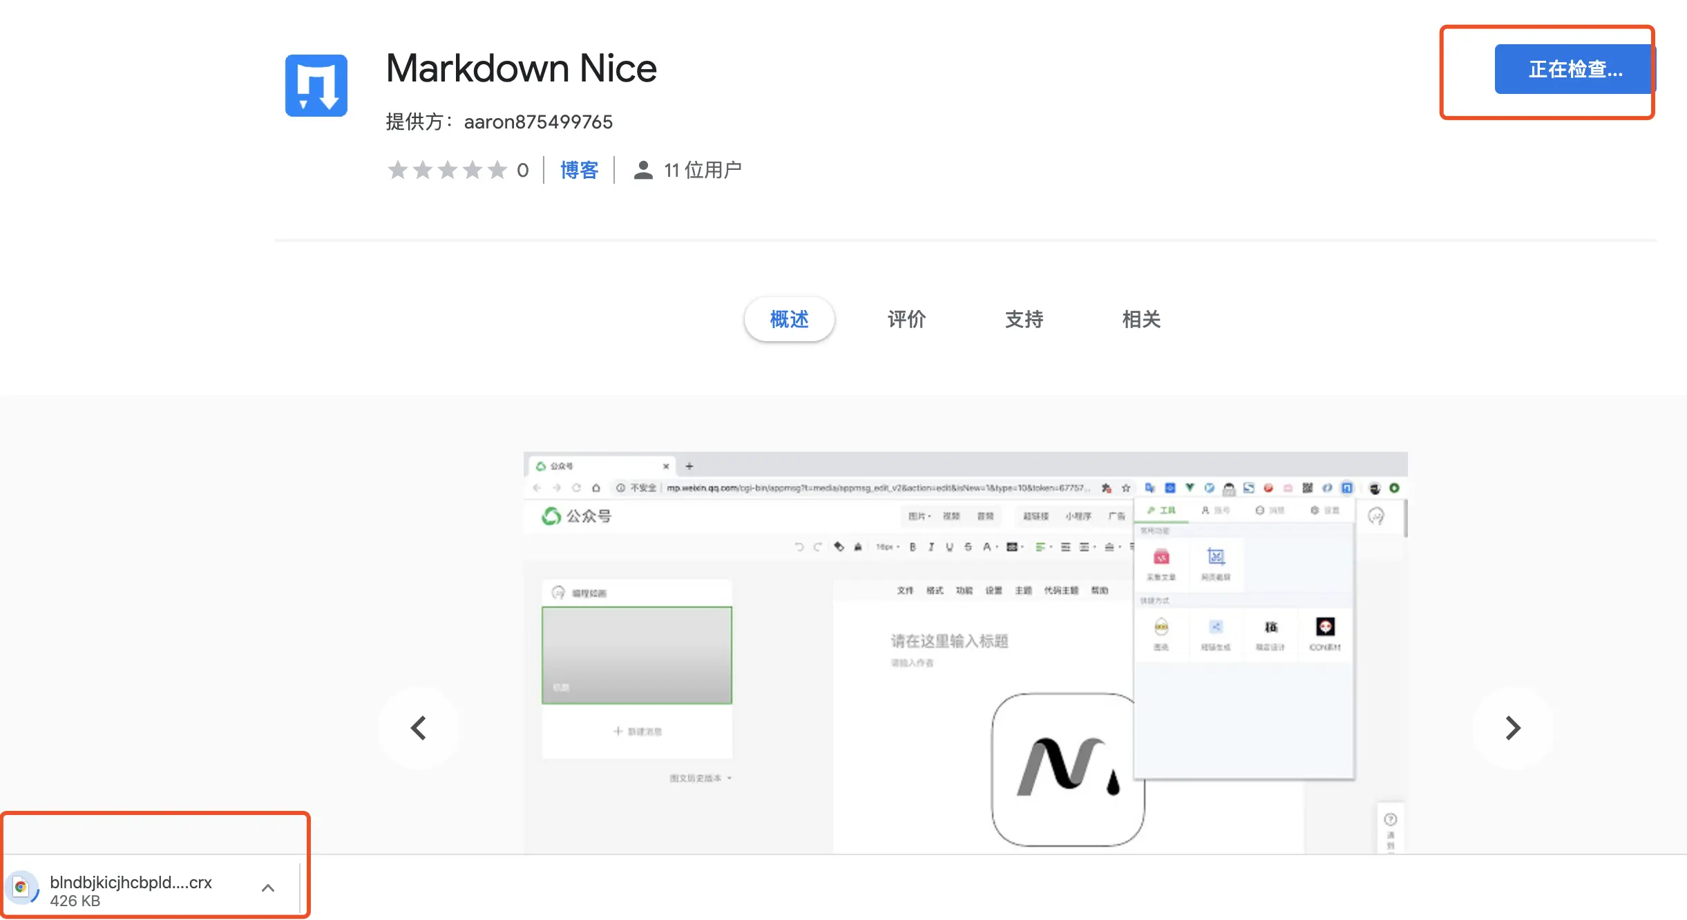Show next screenshot with right arrow

pyautogui.click(x=1513, y=727)
